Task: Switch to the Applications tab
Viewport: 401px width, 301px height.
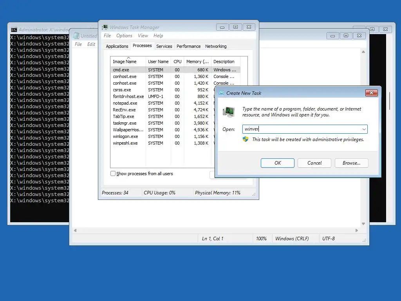Action: point(117,46)
